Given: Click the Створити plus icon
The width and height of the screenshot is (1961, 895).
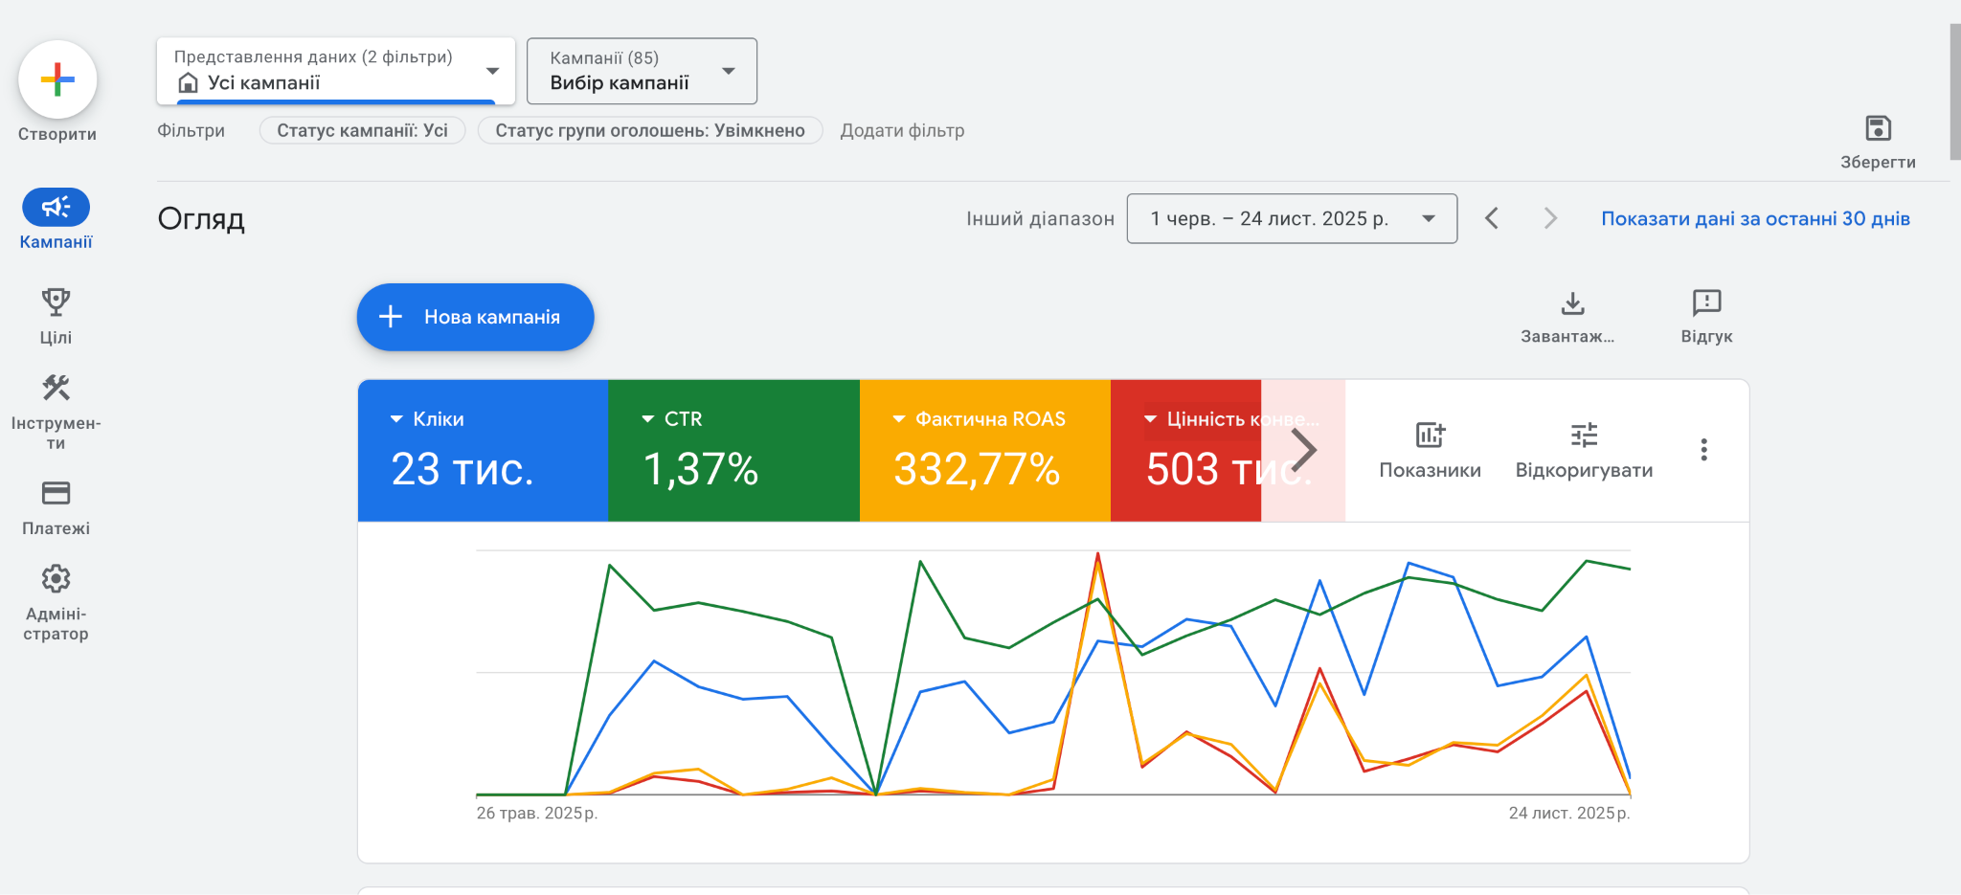Looking at the screenshot, I should 56,79.
